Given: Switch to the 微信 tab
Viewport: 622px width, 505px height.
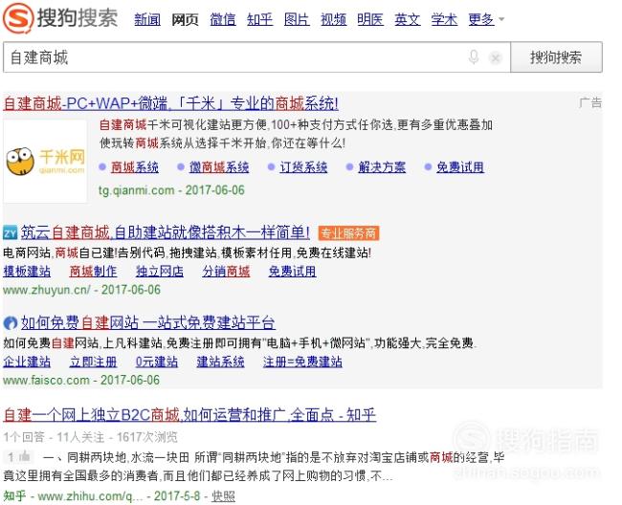Looking at the screenshot, I should tap(223, 19).
